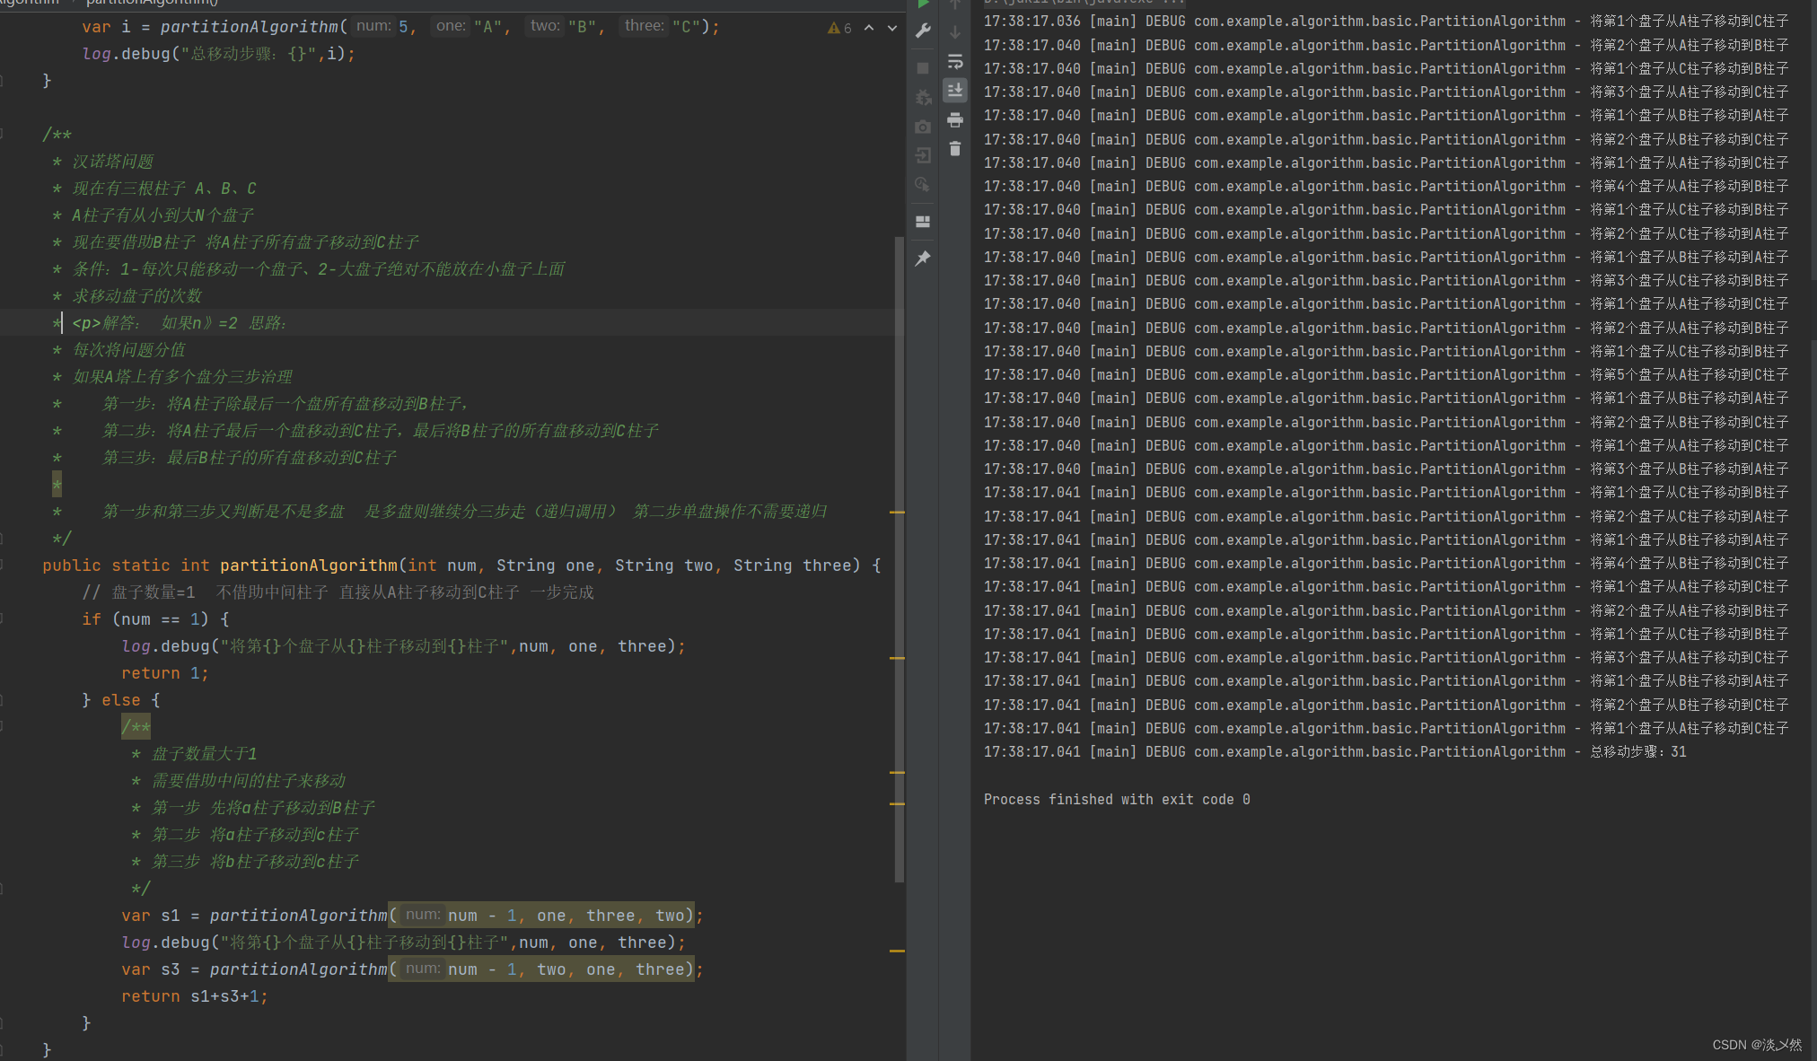Click the 'var s3' assignment line
This screenshot has height=1061, width=1817.
413,969
